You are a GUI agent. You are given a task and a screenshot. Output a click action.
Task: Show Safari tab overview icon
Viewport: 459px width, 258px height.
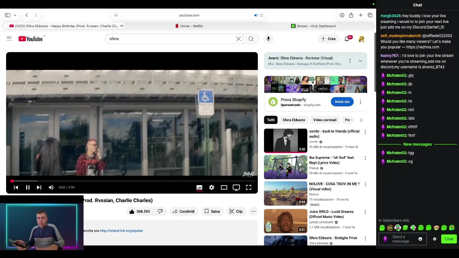tap(370, 15)
